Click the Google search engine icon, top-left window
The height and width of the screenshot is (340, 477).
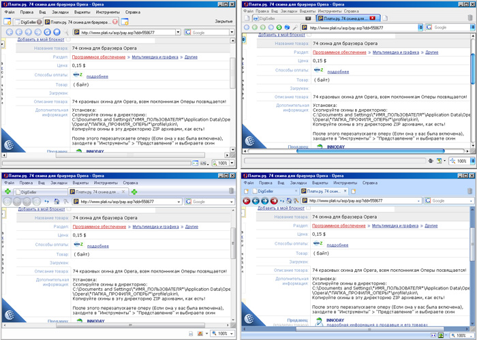click(x=188, y=32)
